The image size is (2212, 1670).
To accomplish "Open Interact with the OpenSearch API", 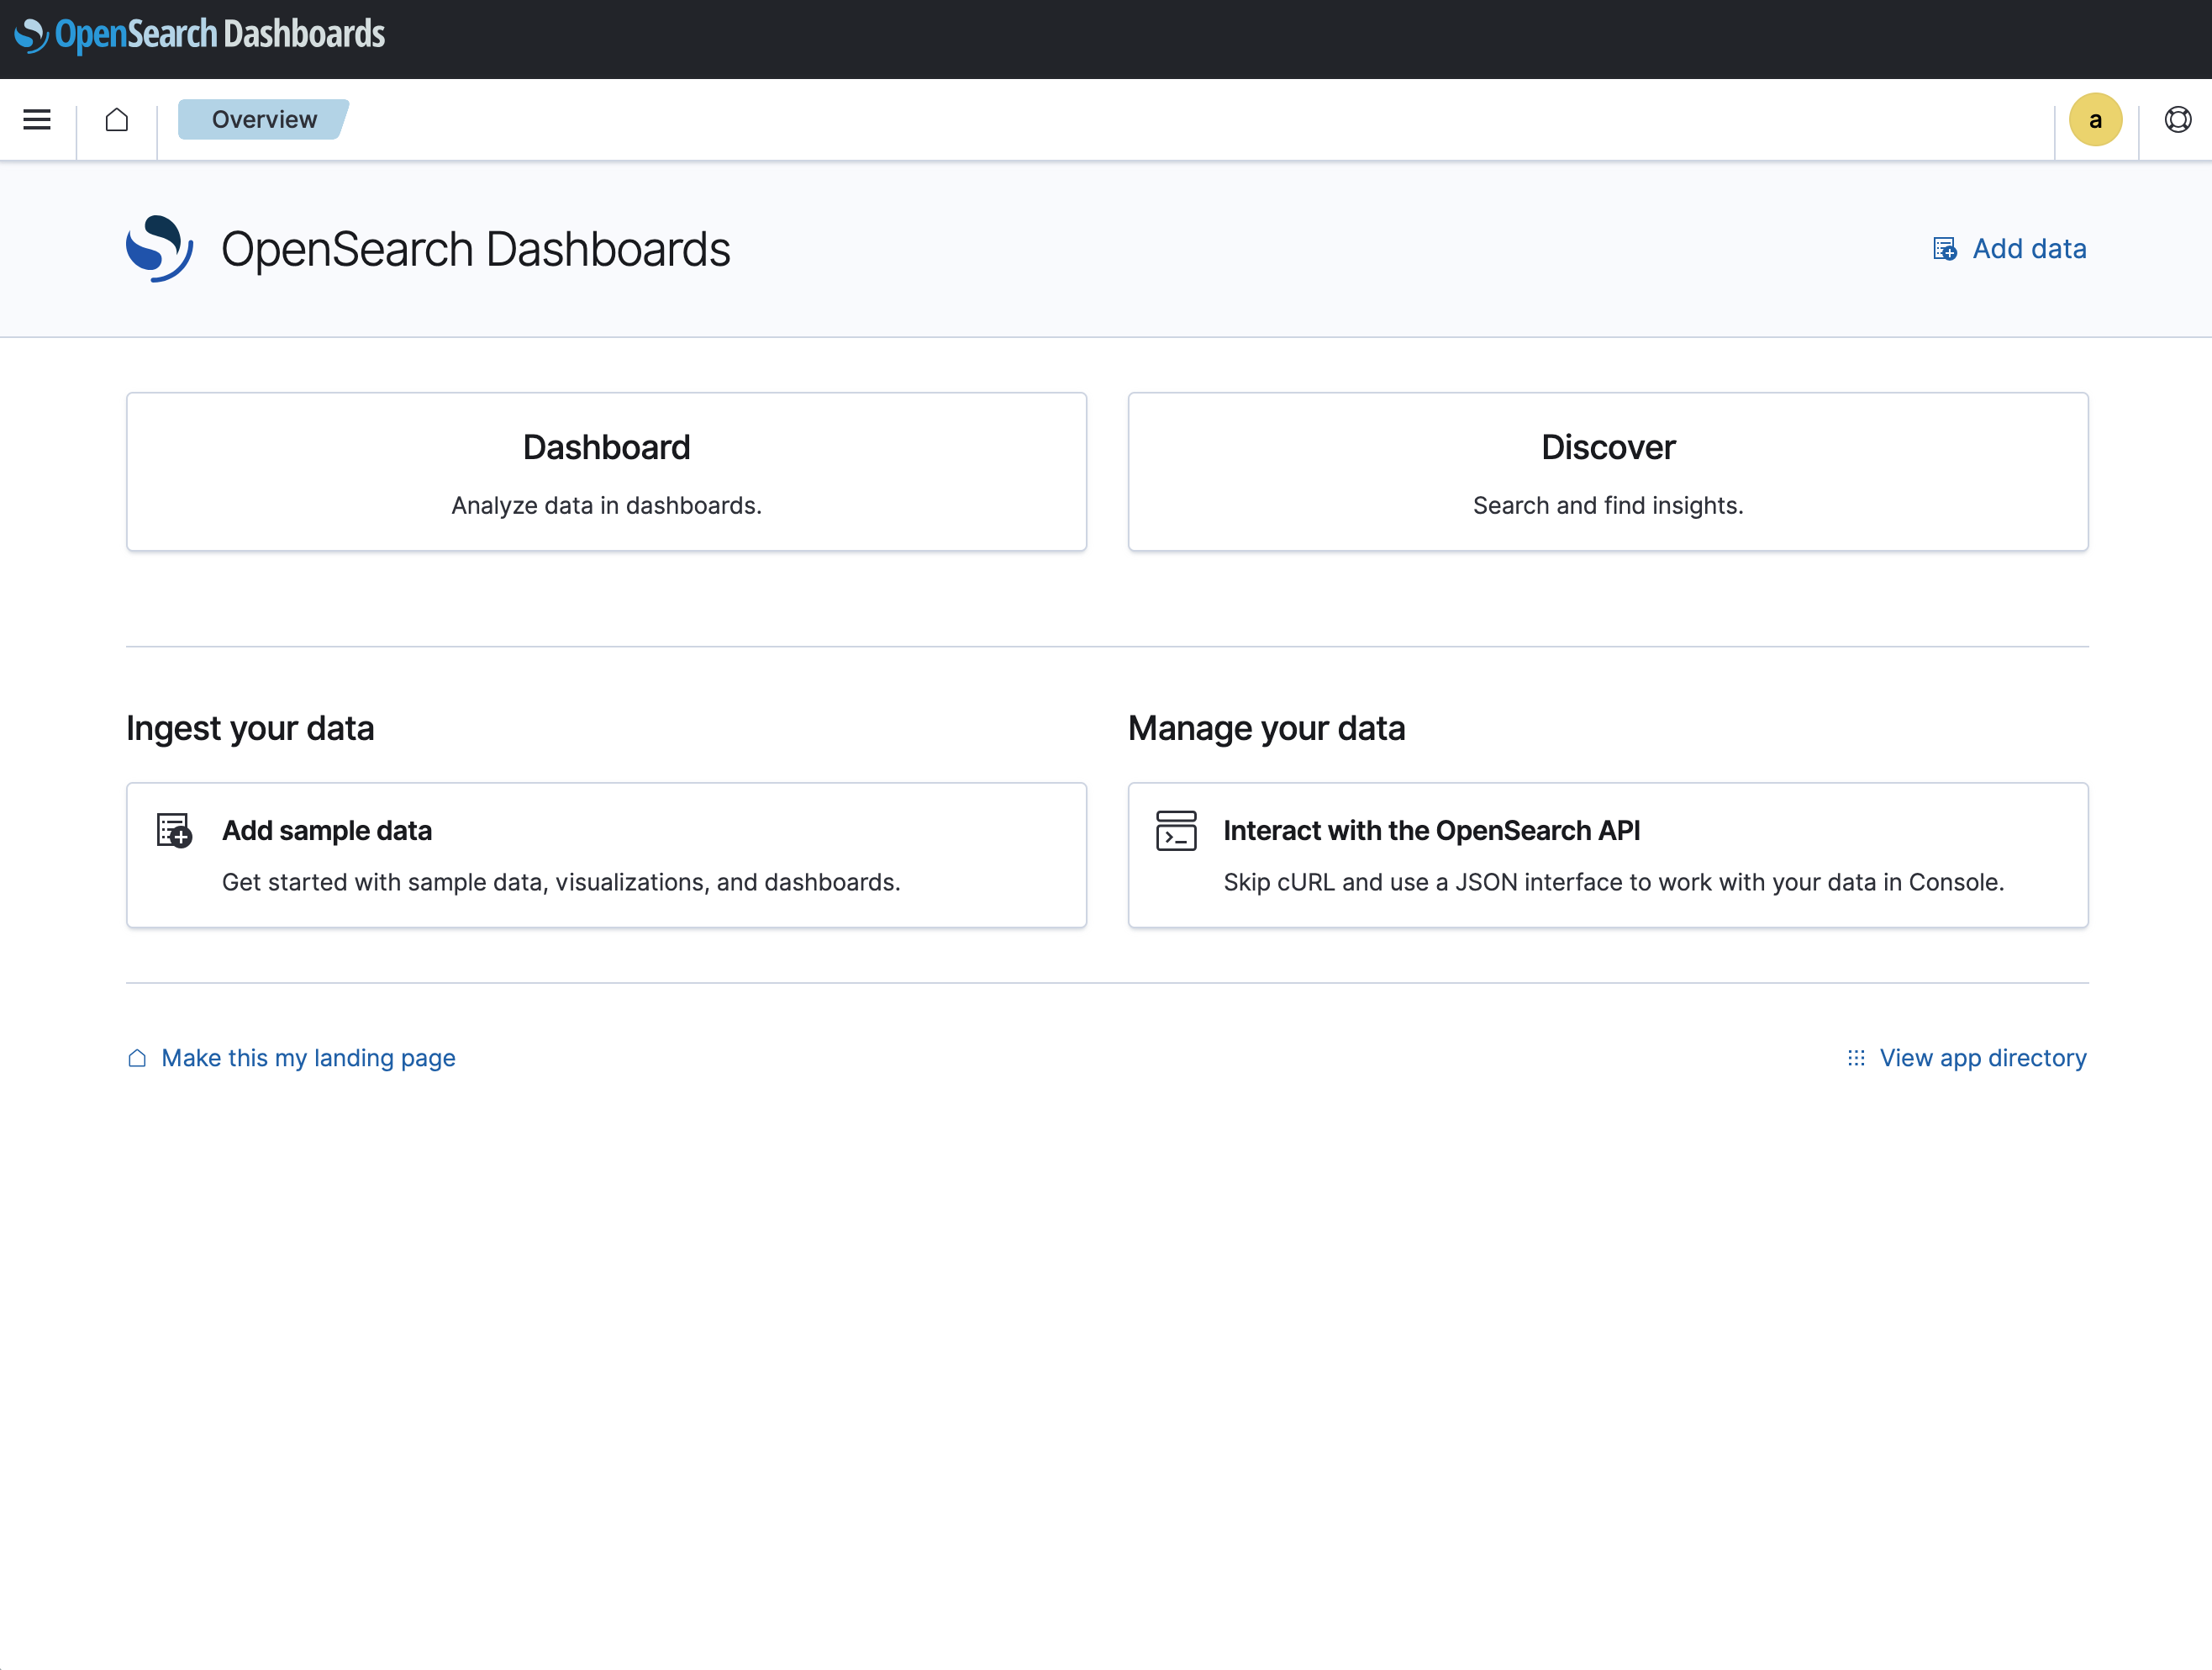I will point(1431,831).
